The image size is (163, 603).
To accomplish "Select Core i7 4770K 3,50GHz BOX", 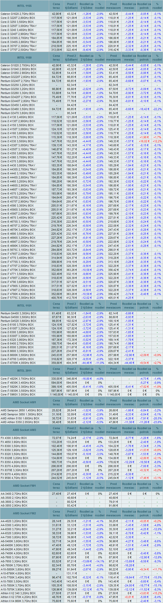I will tap(18, 270).
